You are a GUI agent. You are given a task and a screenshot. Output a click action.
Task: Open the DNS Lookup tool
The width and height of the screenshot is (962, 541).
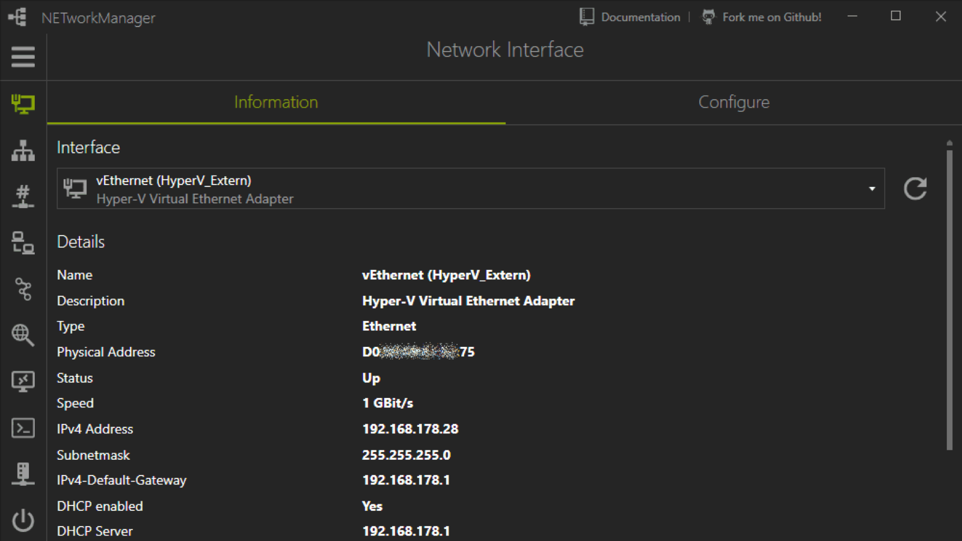pyautogui.click(x=23, y=335)
